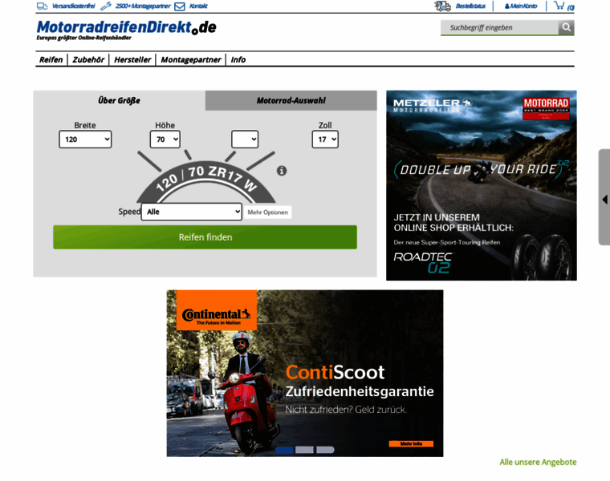Open the Reifen menu
The image size is (610, 481).
[x=51, y=59]
